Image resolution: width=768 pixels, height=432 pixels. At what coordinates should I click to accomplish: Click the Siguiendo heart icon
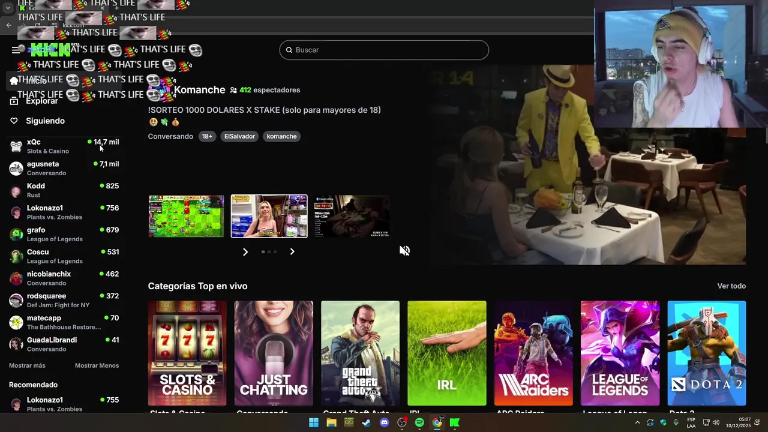point(14,121)
